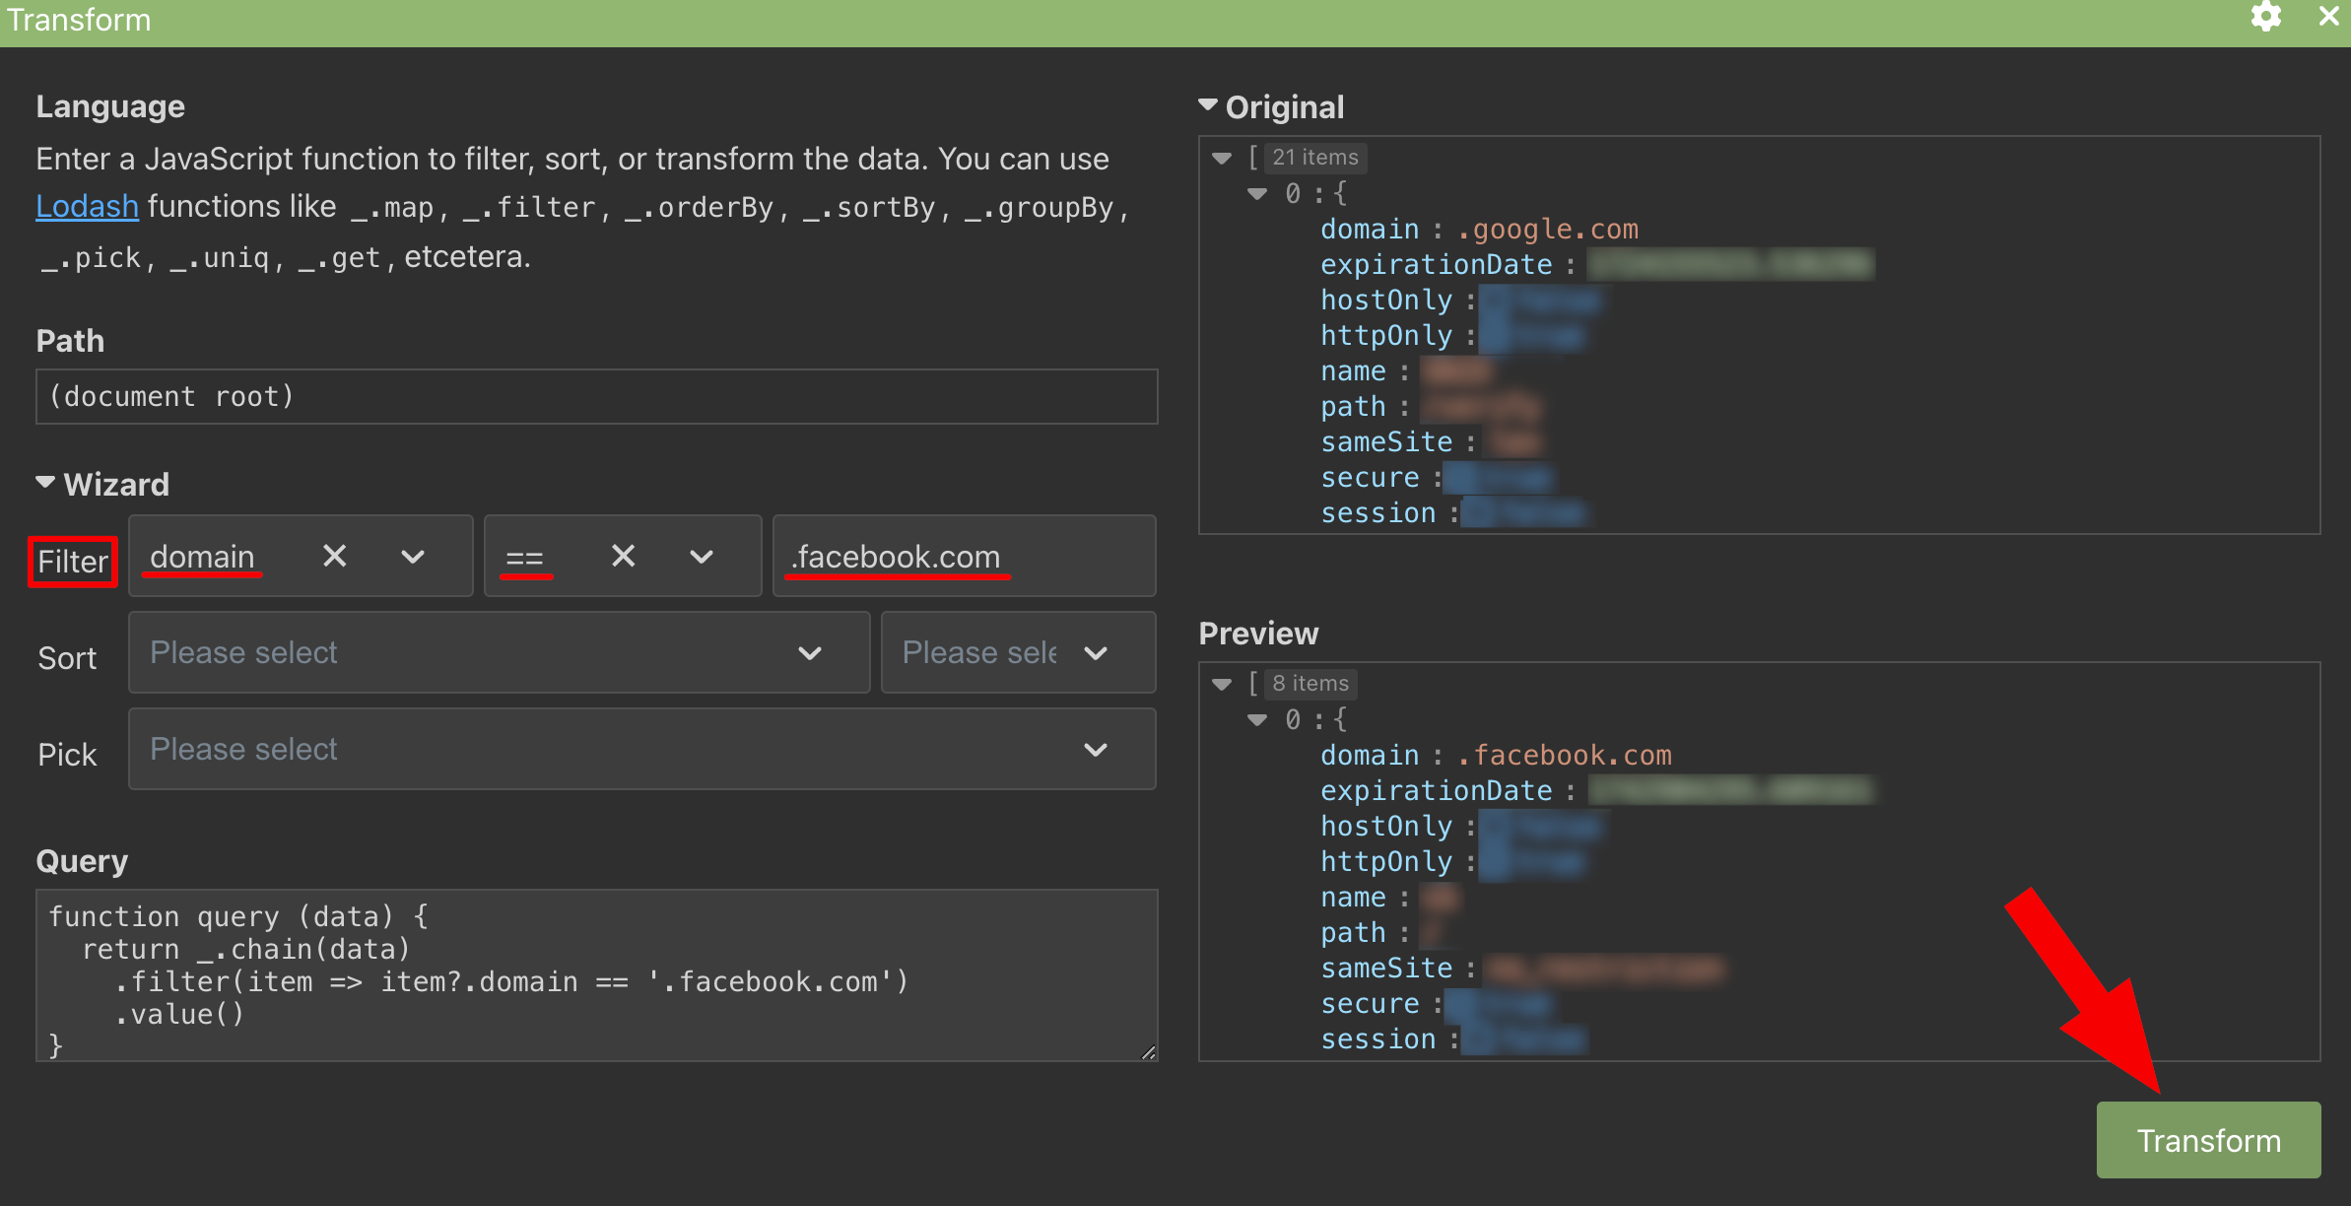Viewport: 2351px width, 1206px height.
Task: Open the filter operator dropdown showing ==
Action: [x=702, y=557]
